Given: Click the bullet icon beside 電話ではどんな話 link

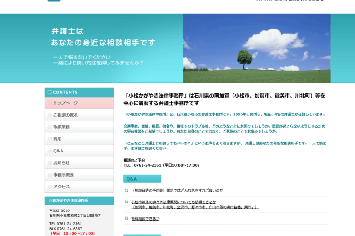Looking at the screenshot, I should pos(127,190).
